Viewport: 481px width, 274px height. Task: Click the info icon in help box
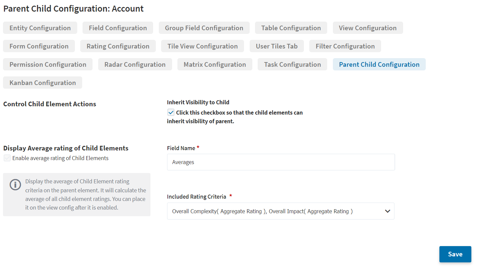click(15, 185)
